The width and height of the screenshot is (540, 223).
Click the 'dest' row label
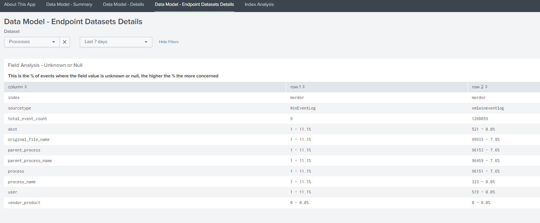click(x=13, y=129)
